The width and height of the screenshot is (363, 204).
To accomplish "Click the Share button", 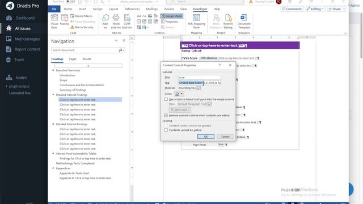I will click(336, 9).
